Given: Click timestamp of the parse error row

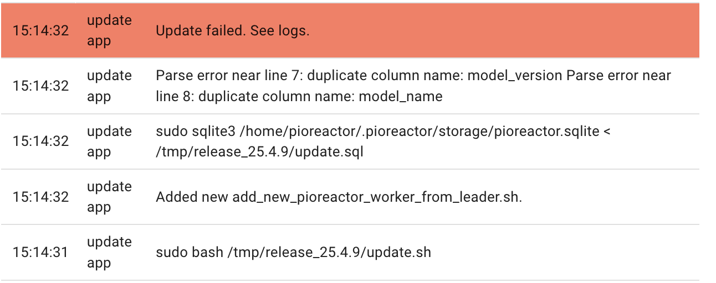Looking at the screenshot, I should click(x=41, y=86).
